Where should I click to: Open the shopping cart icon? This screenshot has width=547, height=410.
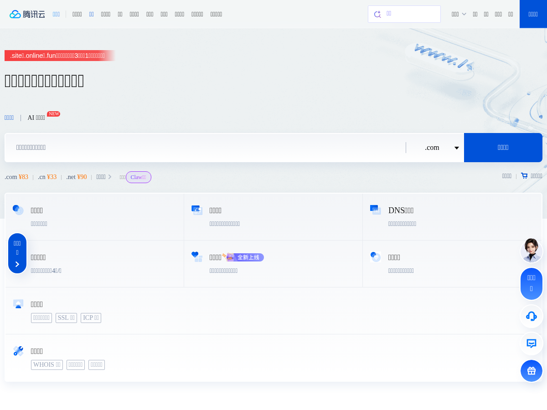point(524,176)
